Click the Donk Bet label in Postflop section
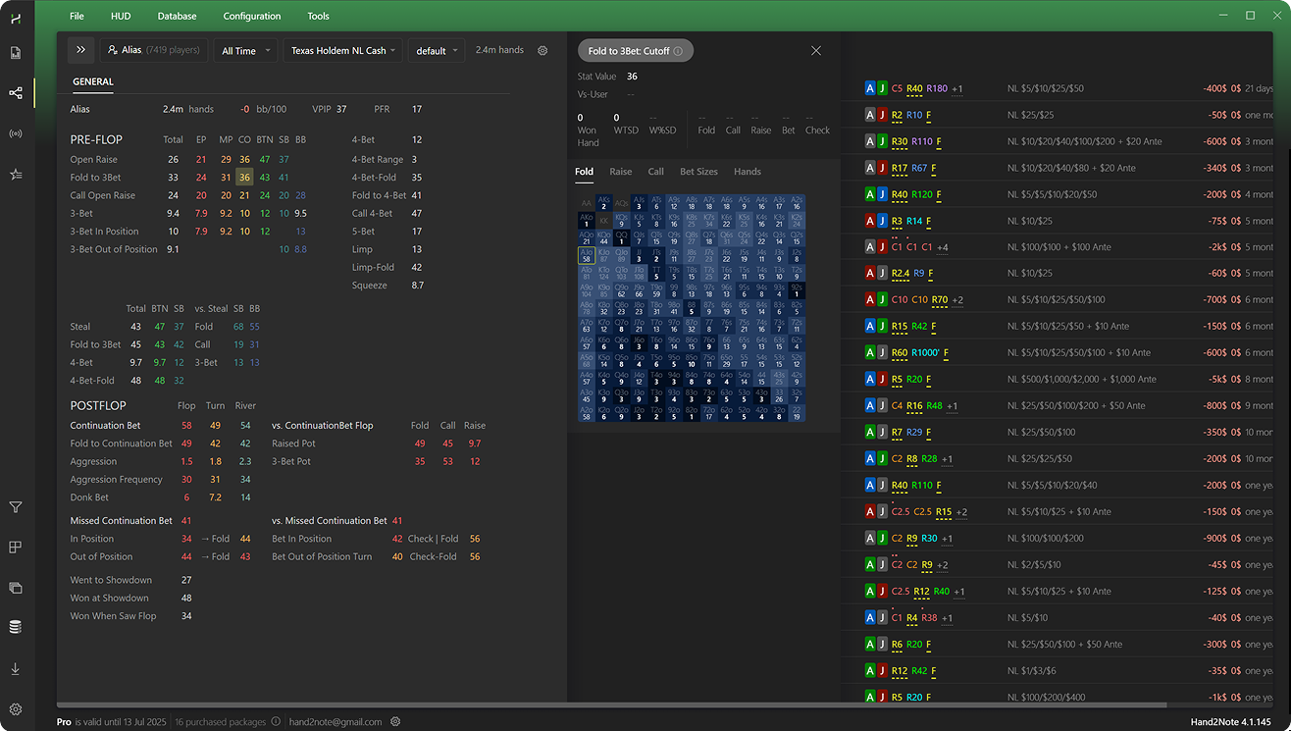This screenshot has height=731, width=1291. click(x=89, y=497)
